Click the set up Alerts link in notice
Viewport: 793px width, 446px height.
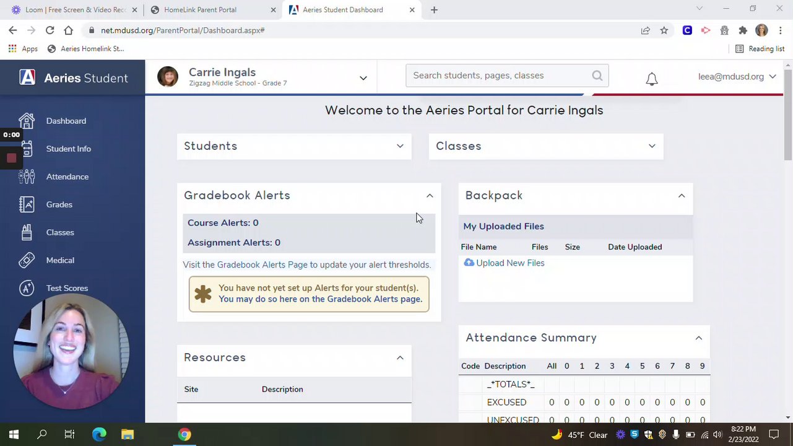[x=320, y=299]
